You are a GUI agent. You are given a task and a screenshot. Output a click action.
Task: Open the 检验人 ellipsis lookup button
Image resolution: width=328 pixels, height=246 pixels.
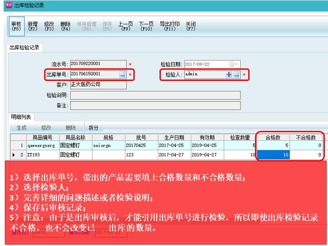236,75
